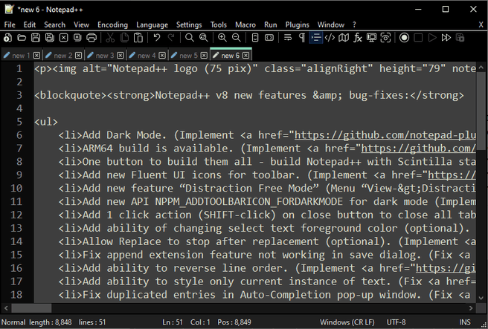Open the Plugins menu
Image resolution: width=488 pixels, height=329 pixels.
298,25
